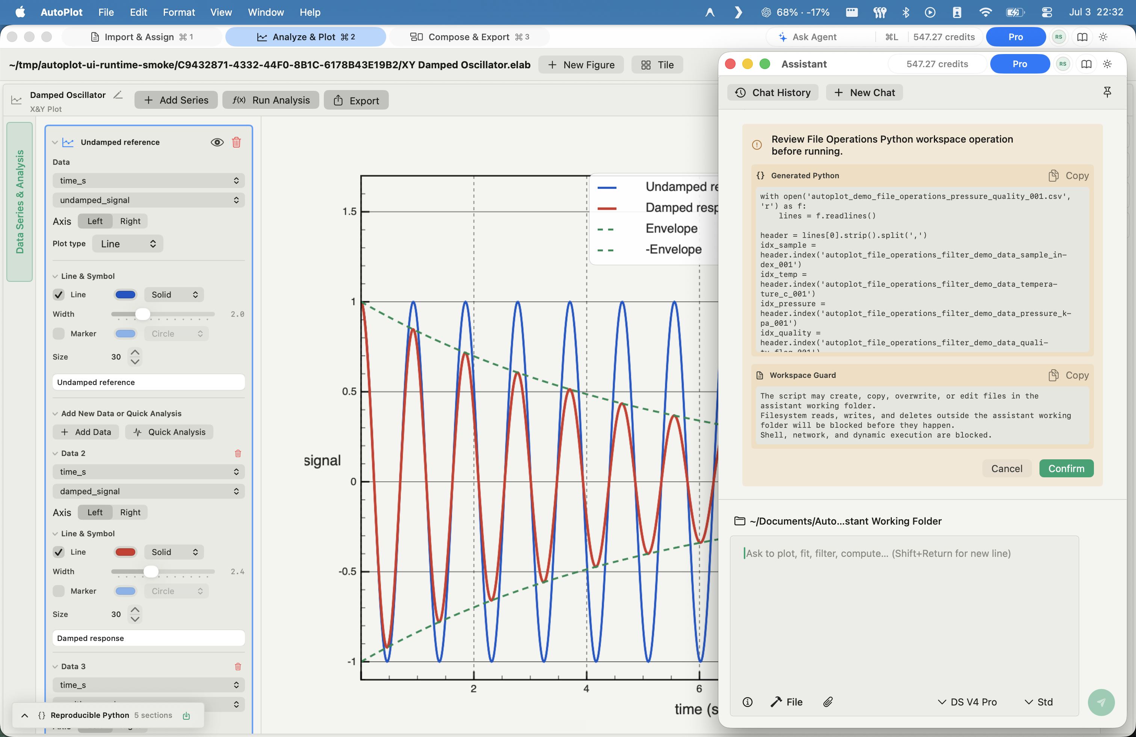
Task: Open the Format menu
Action: (178, 12)
